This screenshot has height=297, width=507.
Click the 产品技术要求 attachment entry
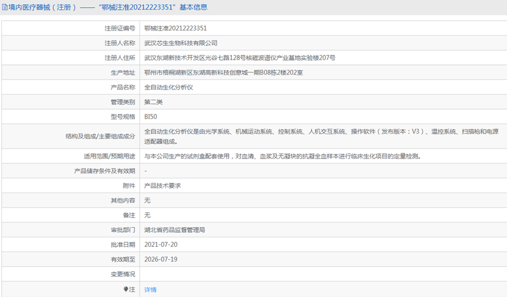[162, 185]
